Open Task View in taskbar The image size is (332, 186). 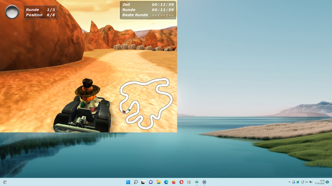[143, 182]
